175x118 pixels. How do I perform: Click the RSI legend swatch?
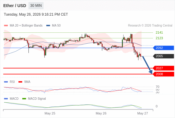6,82
